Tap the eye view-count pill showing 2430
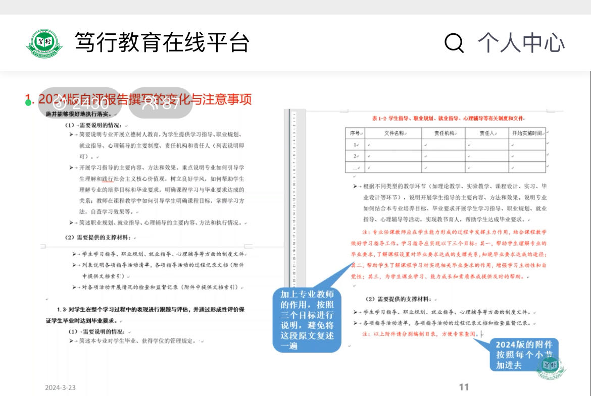Screen dimensions: 591x396 [80, 103]
